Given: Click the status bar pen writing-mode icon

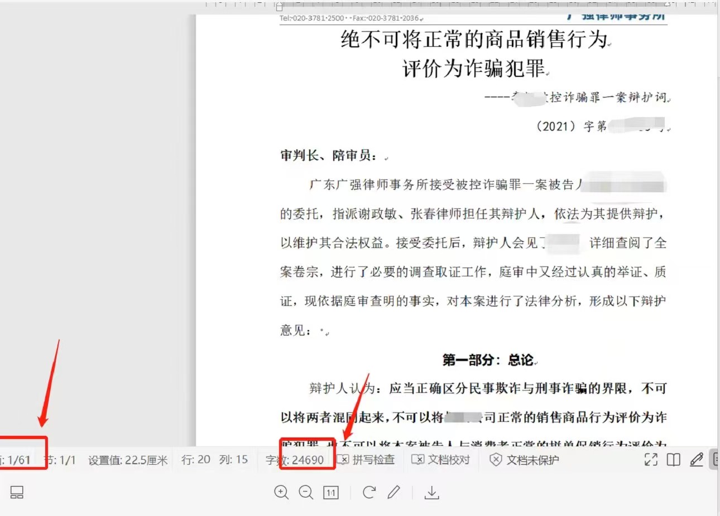Looking at the screenshot, I should pos(697,460).
